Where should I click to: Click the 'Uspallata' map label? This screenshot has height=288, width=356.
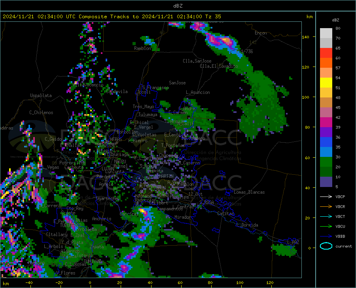coord(41,95)
